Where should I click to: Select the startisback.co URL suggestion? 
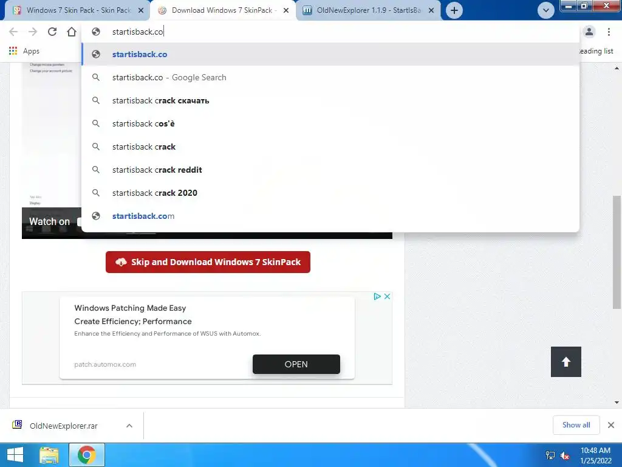click(330, 54)
